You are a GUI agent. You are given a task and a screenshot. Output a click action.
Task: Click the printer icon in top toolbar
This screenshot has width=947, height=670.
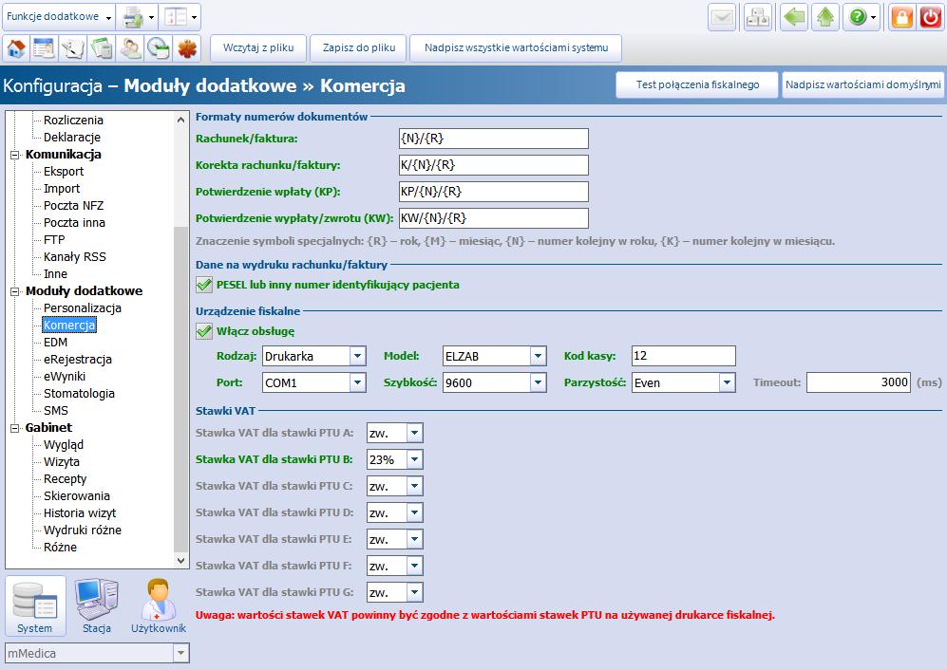pyautogui.click(x=132, y=17)
